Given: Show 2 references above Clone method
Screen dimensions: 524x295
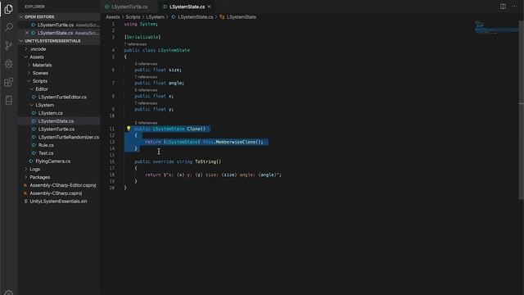Looking at the screenshot, I should click(x=146, y=123).
